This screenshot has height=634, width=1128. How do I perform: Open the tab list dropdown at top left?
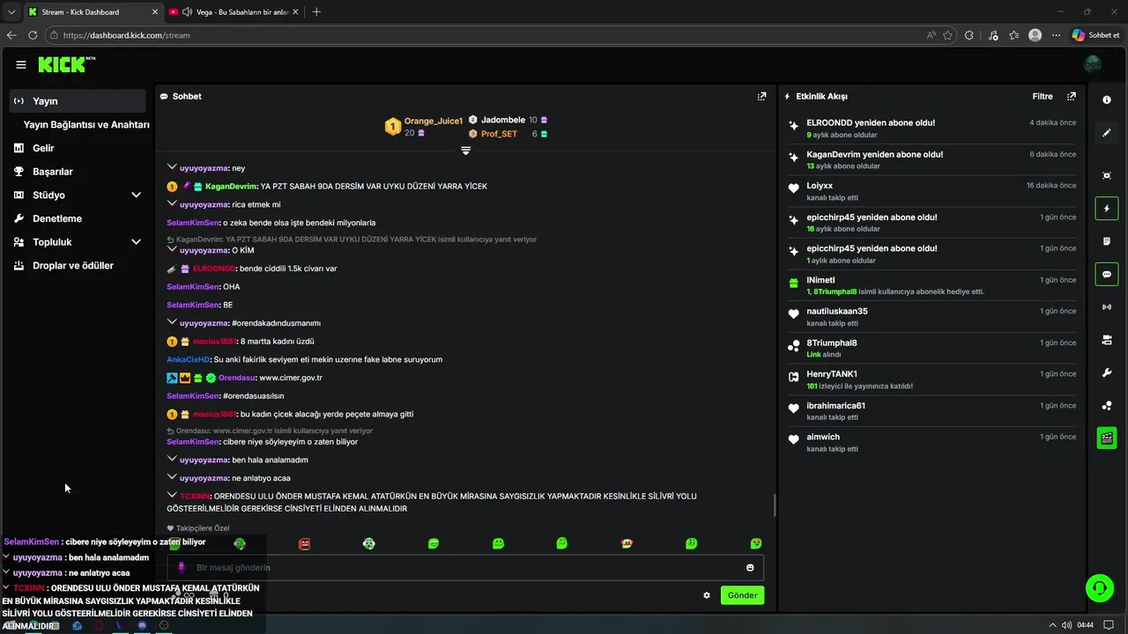click(11, 11)
